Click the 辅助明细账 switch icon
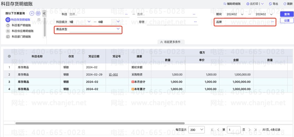The height and width of the screenshot is (137, 294). (225, 4)
